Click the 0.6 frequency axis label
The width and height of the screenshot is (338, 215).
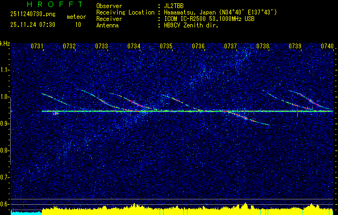click(5, 204)
